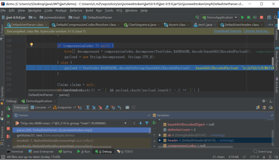Screen dimensions: 279x160
Task: Click Trace Current Stream Chain icon
Action: click(133, 107)
